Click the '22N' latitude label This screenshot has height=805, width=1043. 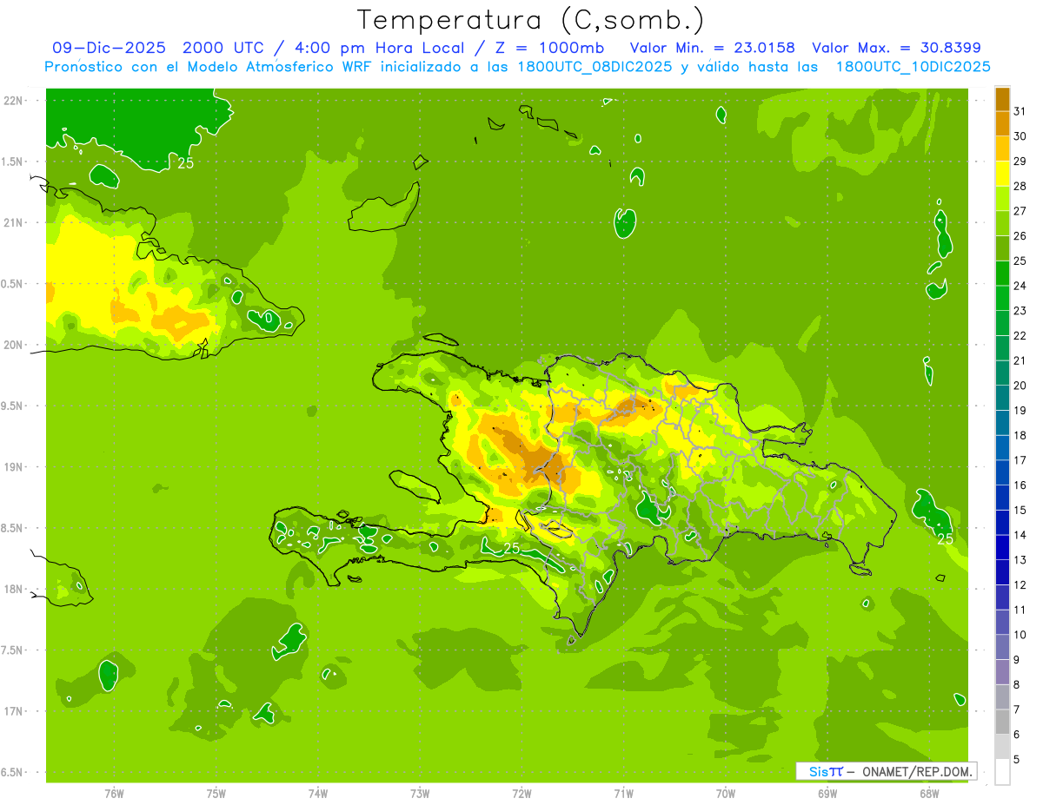[x=13, y=101]
